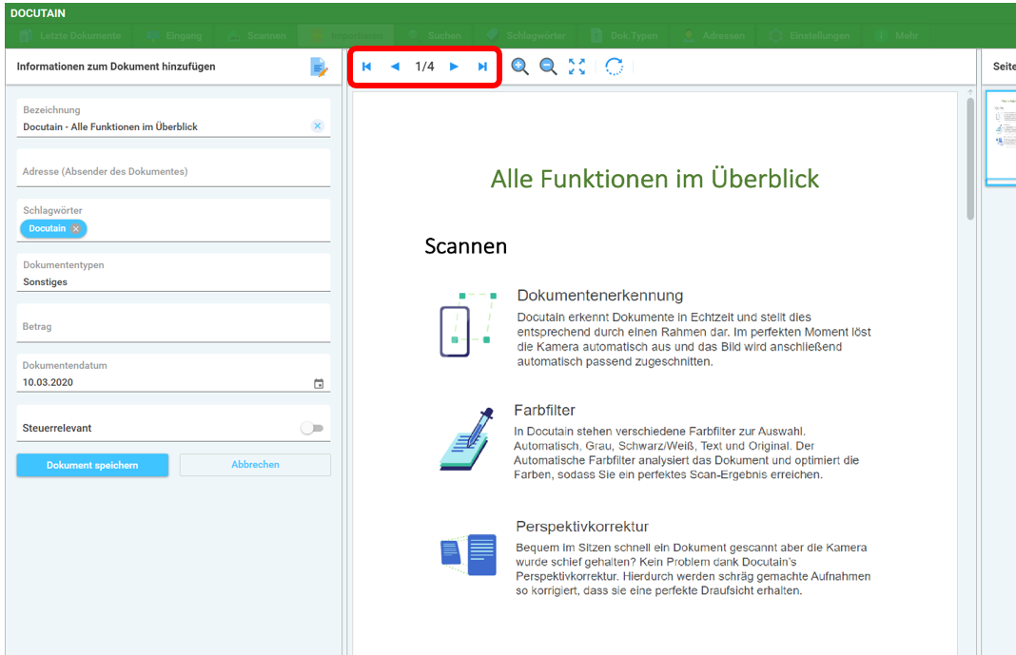Select the page 1 thumbnail in the side panel
This screenshot has height=655, width=1016.
tap(1001, 138)
